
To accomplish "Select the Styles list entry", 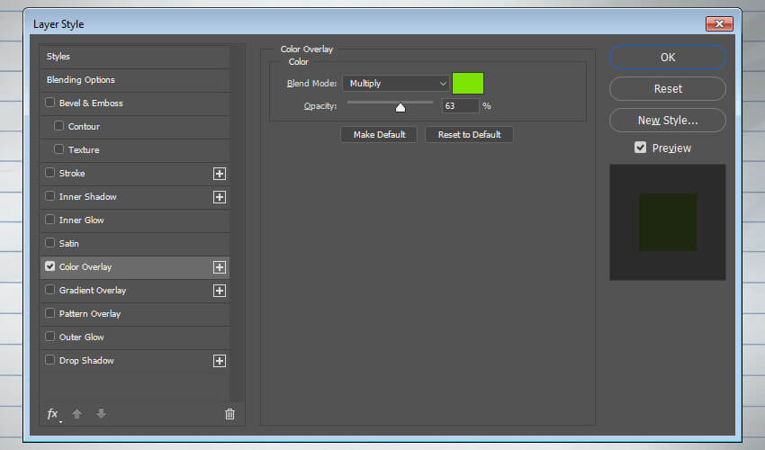I will tap(135, 57).
